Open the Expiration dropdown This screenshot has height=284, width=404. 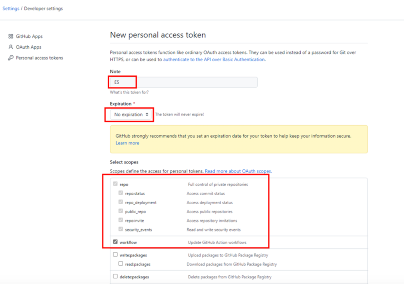pyautogui.click(x=131, y=114)
